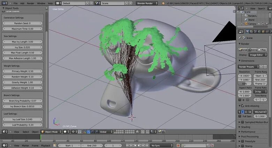The width and height of the screenshot is (272, 148).
Task: Switch to the Render Layers properties tab icon
Action: [x=251, y=32]
